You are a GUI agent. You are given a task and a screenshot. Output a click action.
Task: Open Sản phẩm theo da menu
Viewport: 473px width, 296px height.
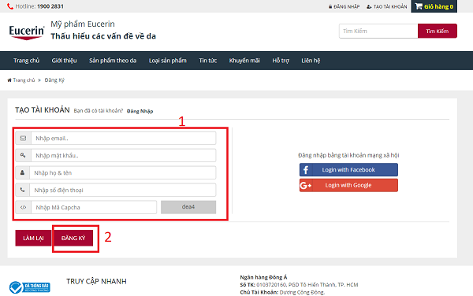[x=113, y=61]
